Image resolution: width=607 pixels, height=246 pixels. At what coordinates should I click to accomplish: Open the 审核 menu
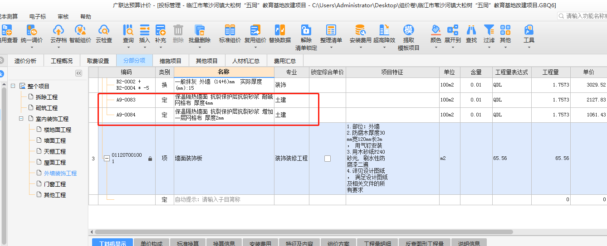(63, 16)
